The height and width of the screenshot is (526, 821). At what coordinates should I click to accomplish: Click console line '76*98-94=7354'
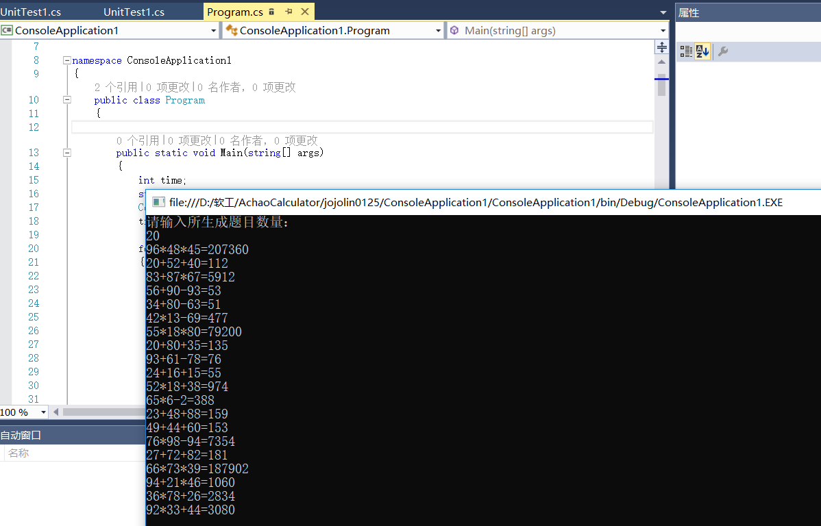point(191,441)
